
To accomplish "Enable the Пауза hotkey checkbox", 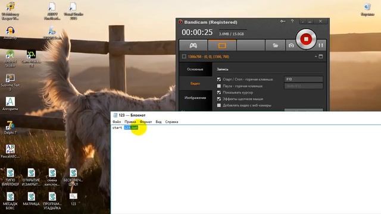I will pos(219,86).
